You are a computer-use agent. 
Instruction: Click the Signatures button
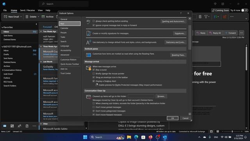[180, 33]
